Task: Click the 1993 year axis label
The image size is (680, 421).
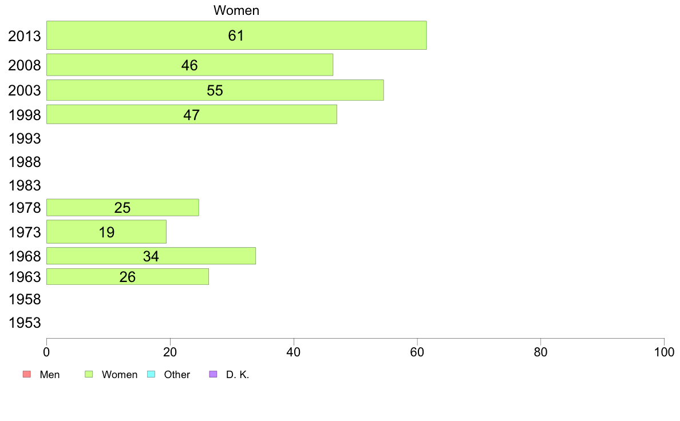Action: [x=25, y=139]
